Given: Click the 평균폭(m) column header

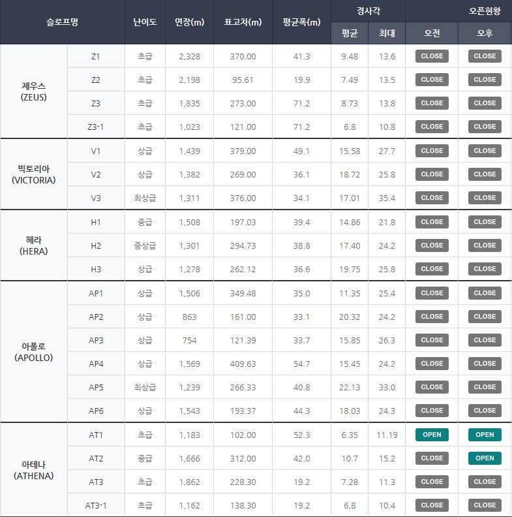Looking at the screenshot, I should click(301, 22).
